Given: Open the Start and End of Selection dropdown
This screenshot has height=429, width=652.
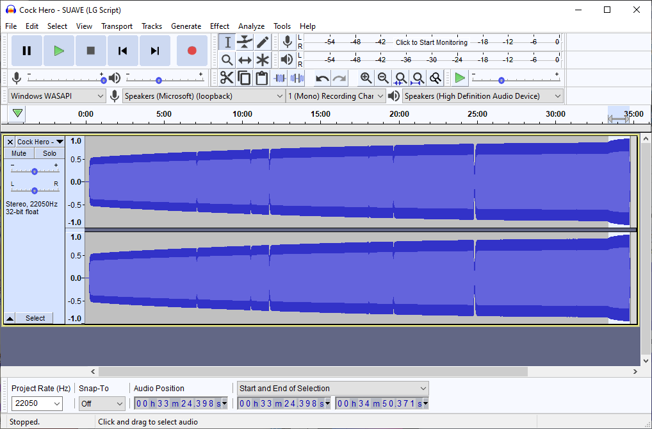Looking at the screenshot, I should (332, 388).
